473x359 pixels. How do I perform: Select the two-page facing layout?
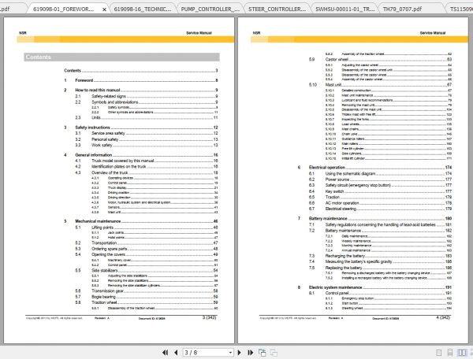tap(461, 353)
